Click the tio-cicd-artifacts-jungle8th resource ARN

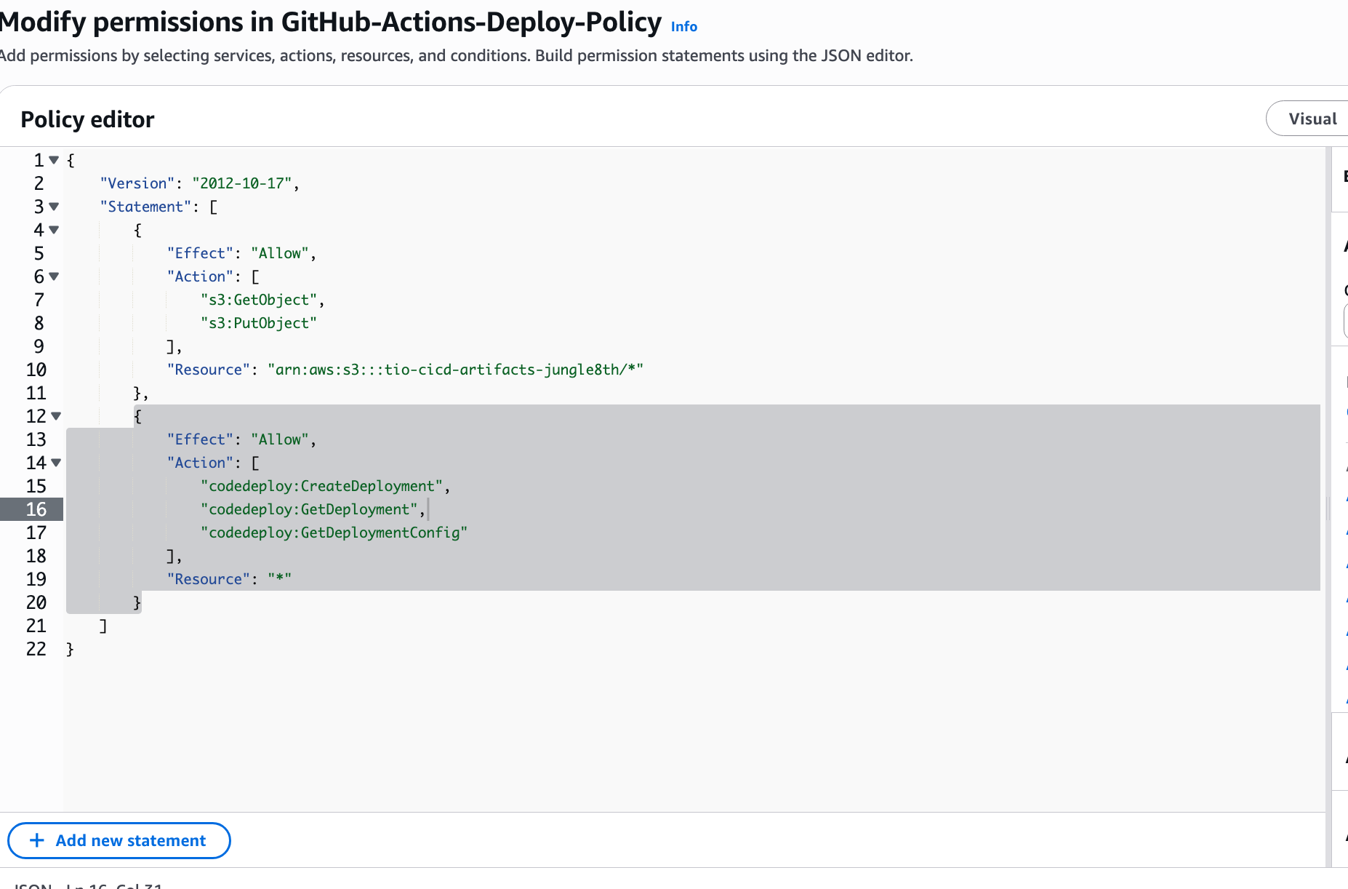click(x=455, y=370)
